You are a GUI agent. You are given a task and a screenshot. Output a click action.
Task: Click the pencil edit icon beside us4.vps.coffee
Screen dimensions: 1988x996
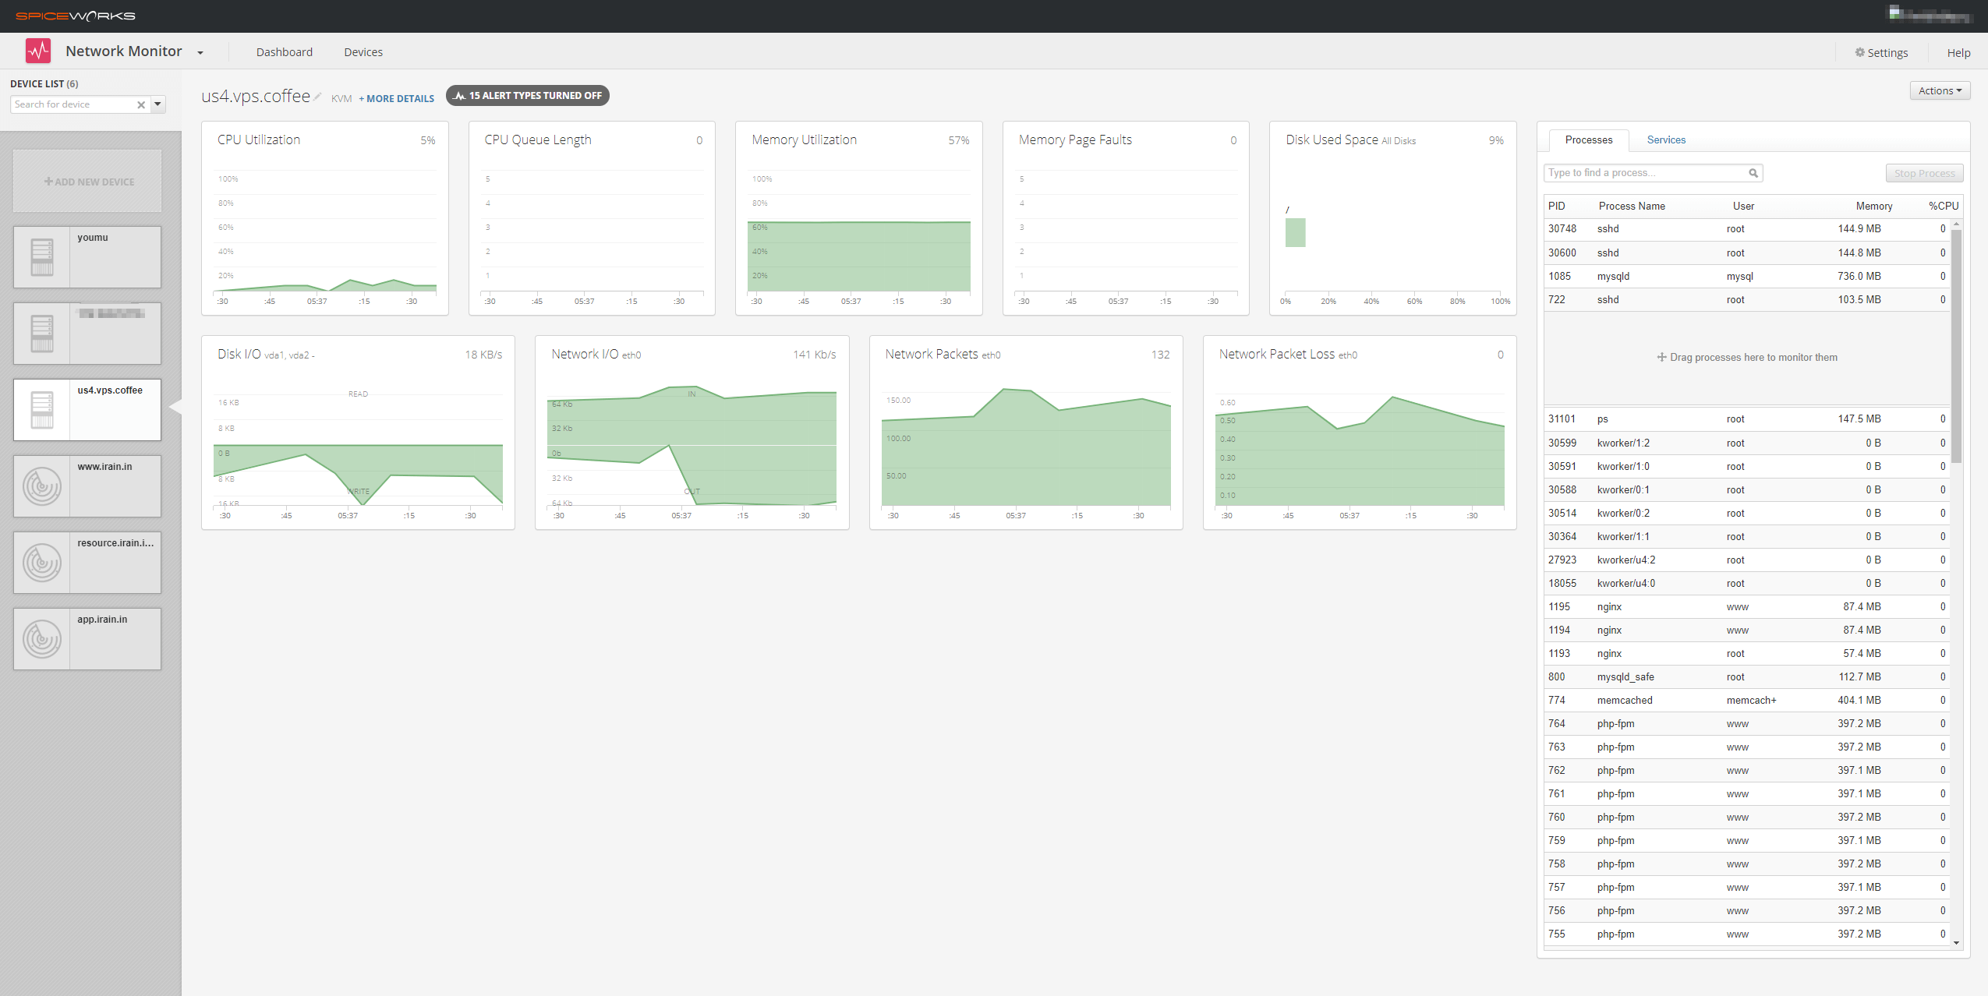pos(317,97)
